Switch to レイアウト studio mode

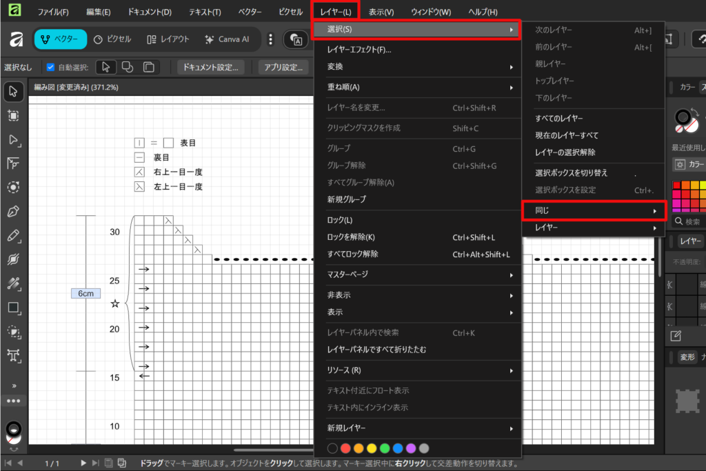click(168, 39)
